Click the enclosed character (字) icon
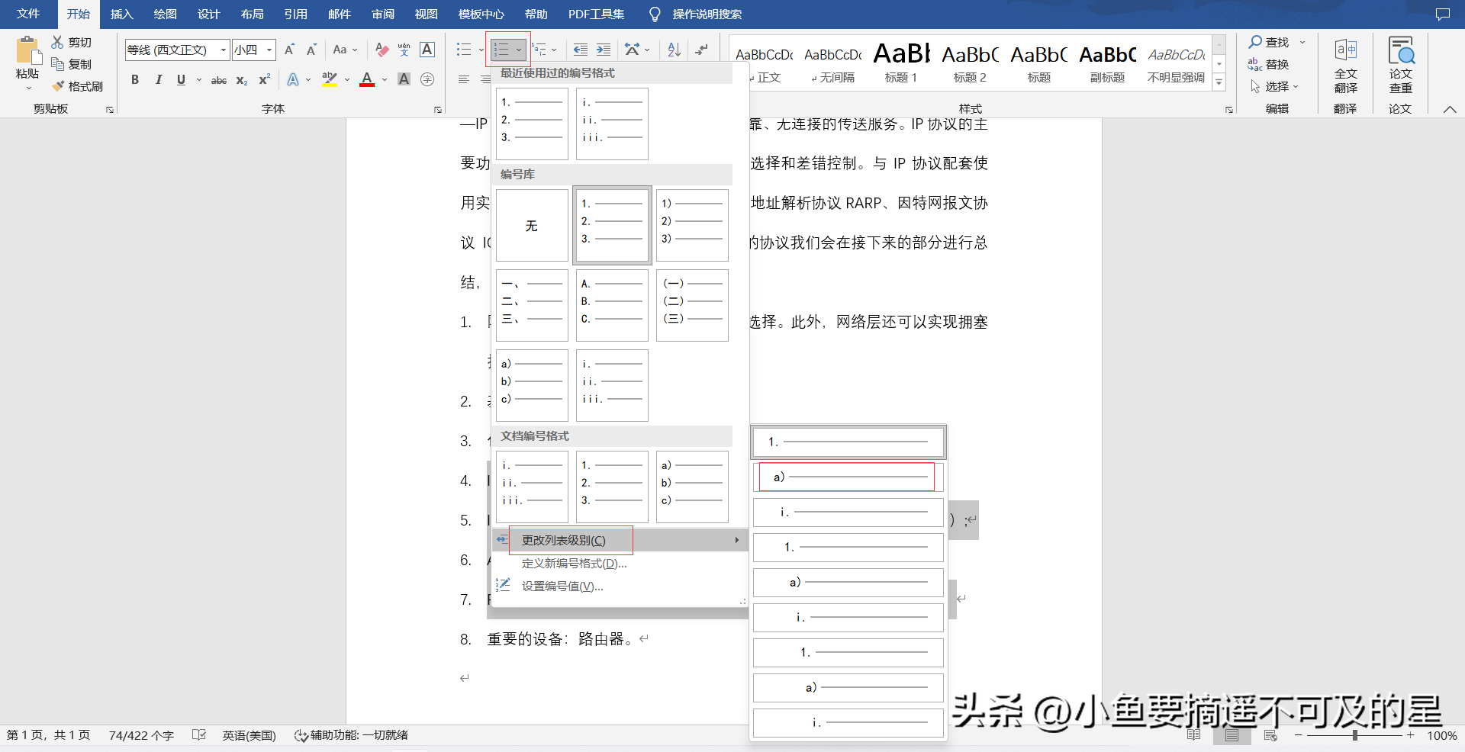1465x752 pixels. pyautogui.click(x=427, y=79)
